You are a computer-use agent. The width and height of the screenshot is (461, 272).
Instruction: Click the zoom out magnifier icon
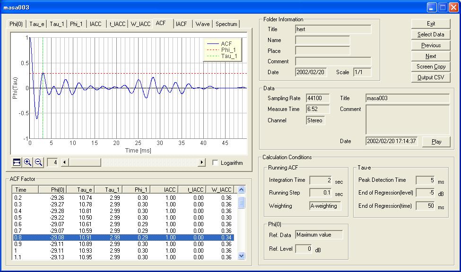[x=39, y=162]
